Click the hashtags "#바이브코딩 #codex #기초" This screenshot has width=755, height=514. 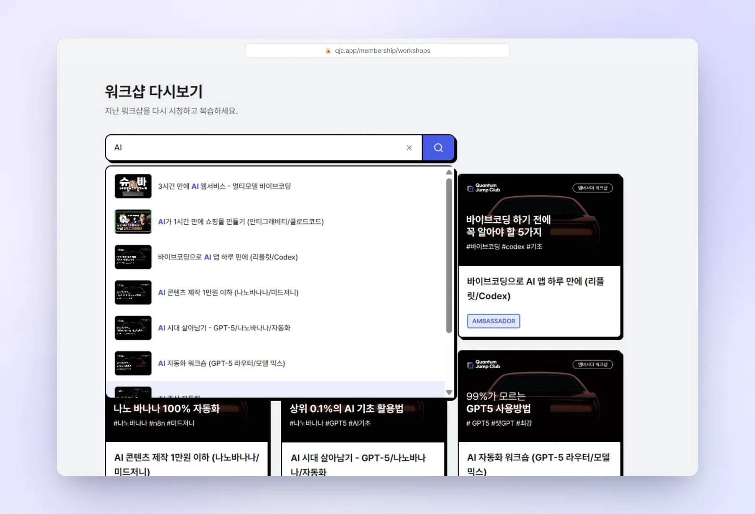coord(504,246)
